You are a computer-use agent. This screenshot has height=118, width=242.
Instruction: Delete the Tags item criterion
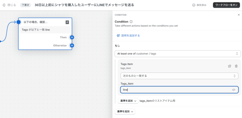(x=236, y=66)
